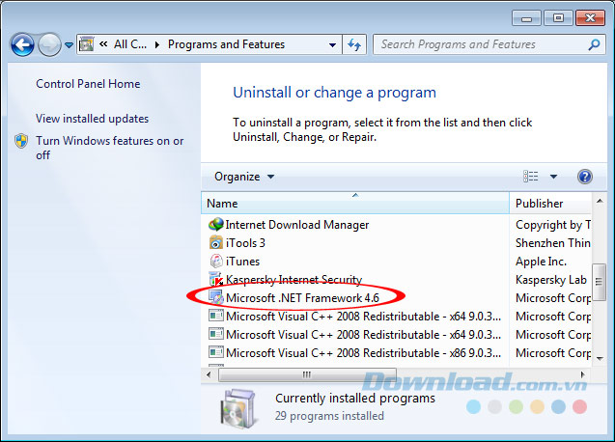Image resolution: width=615 pixels, height=442 pixels.
Task: Open view options dropdown arrow
Action: tap(553, 177)
